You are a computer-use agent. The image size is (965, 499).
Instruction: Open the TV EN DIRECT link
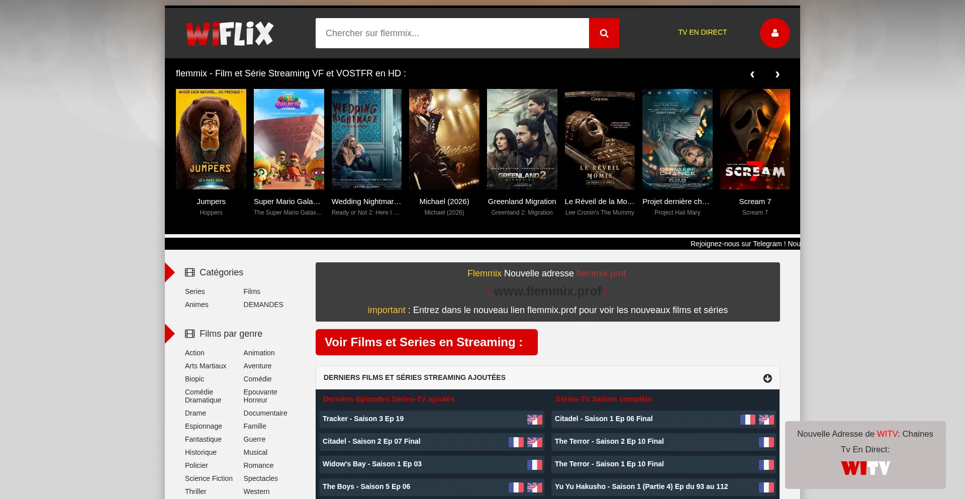[x=702, y=32]
